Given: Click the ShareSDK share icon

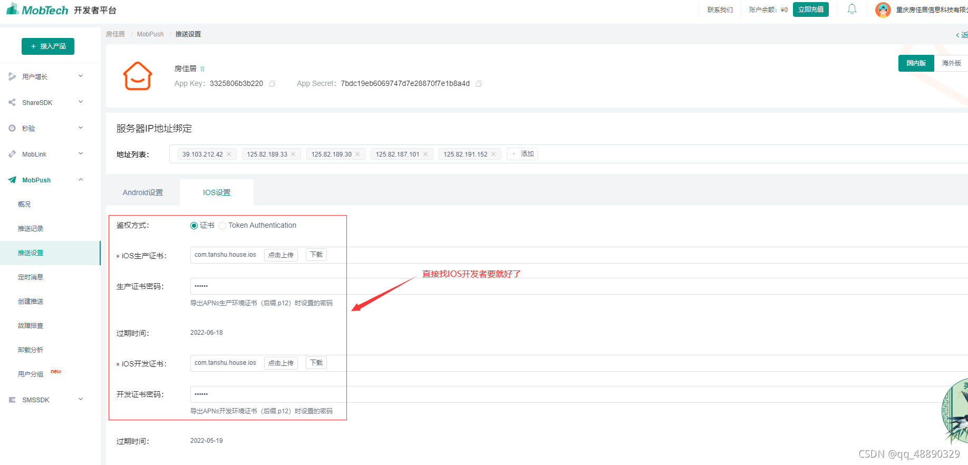Looking at the screenshot, I should (x=12, y=102).
